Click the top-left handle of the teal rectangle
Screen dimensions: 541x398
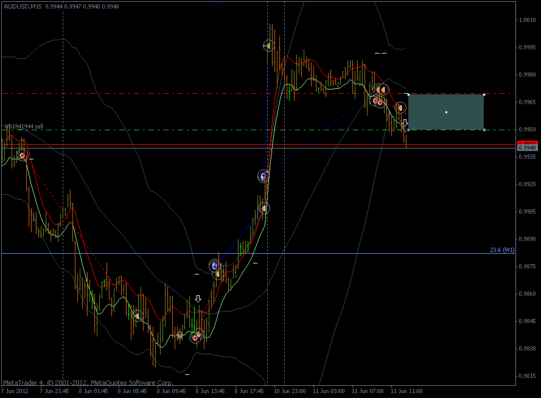409,94
